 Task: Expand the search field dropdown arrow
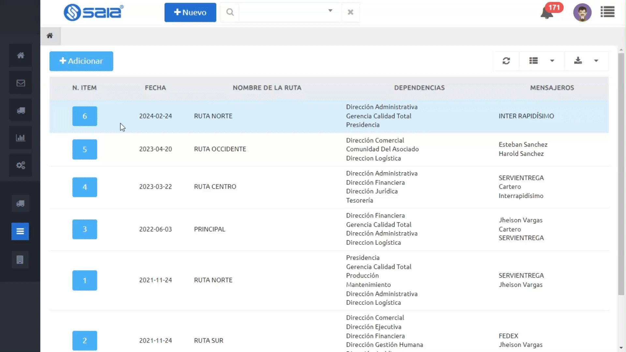(x=330, y=11)
